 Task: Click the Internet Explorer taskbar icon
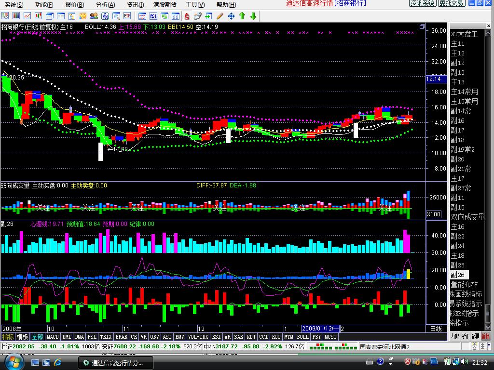coord(58,362)
